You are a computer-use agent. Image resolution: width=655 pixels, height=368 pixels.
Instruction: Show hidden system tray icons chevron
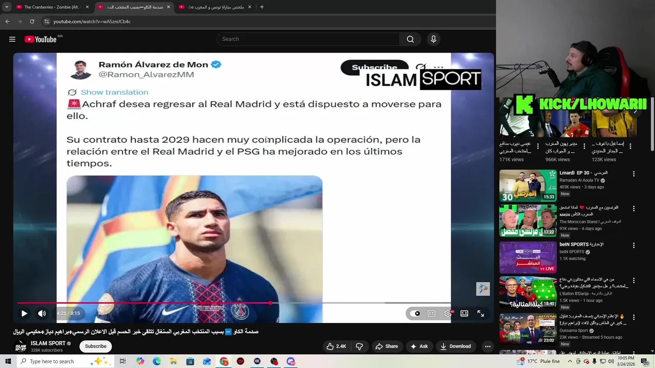coord(571,361)
